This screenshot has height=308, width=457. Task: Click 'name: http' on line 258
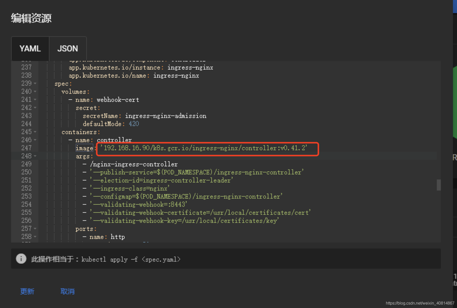click(x=107, y=237)
